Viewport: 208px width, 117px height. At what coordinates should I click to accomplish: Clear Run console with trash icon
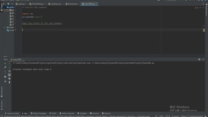click(x=9, y=82)
